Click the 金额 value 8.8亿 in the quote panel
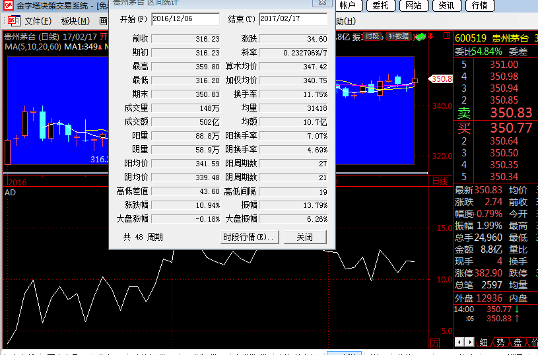The width and height of the screenshot is (538, 355). [492, 249]
